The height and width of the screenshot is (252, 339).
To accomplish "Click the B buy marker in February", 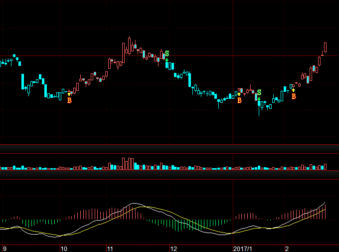I will pos(294,96).
